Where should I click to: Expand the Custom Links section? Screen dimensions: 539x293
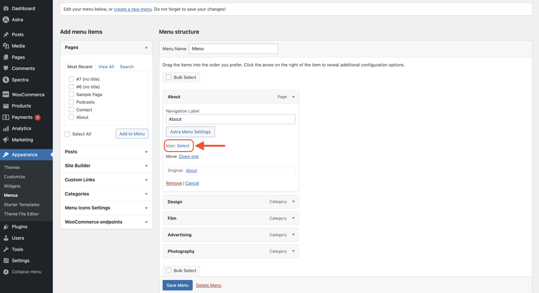click(146, 180)
